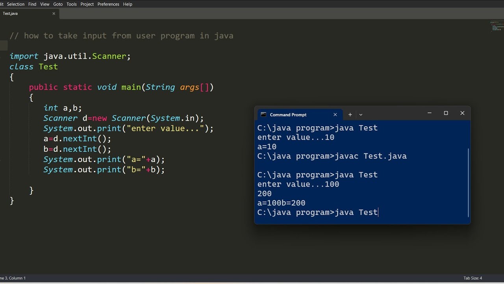504x284 pixels.
Task: Click the '200' input line in terminal
Action: tap(264, 194)
